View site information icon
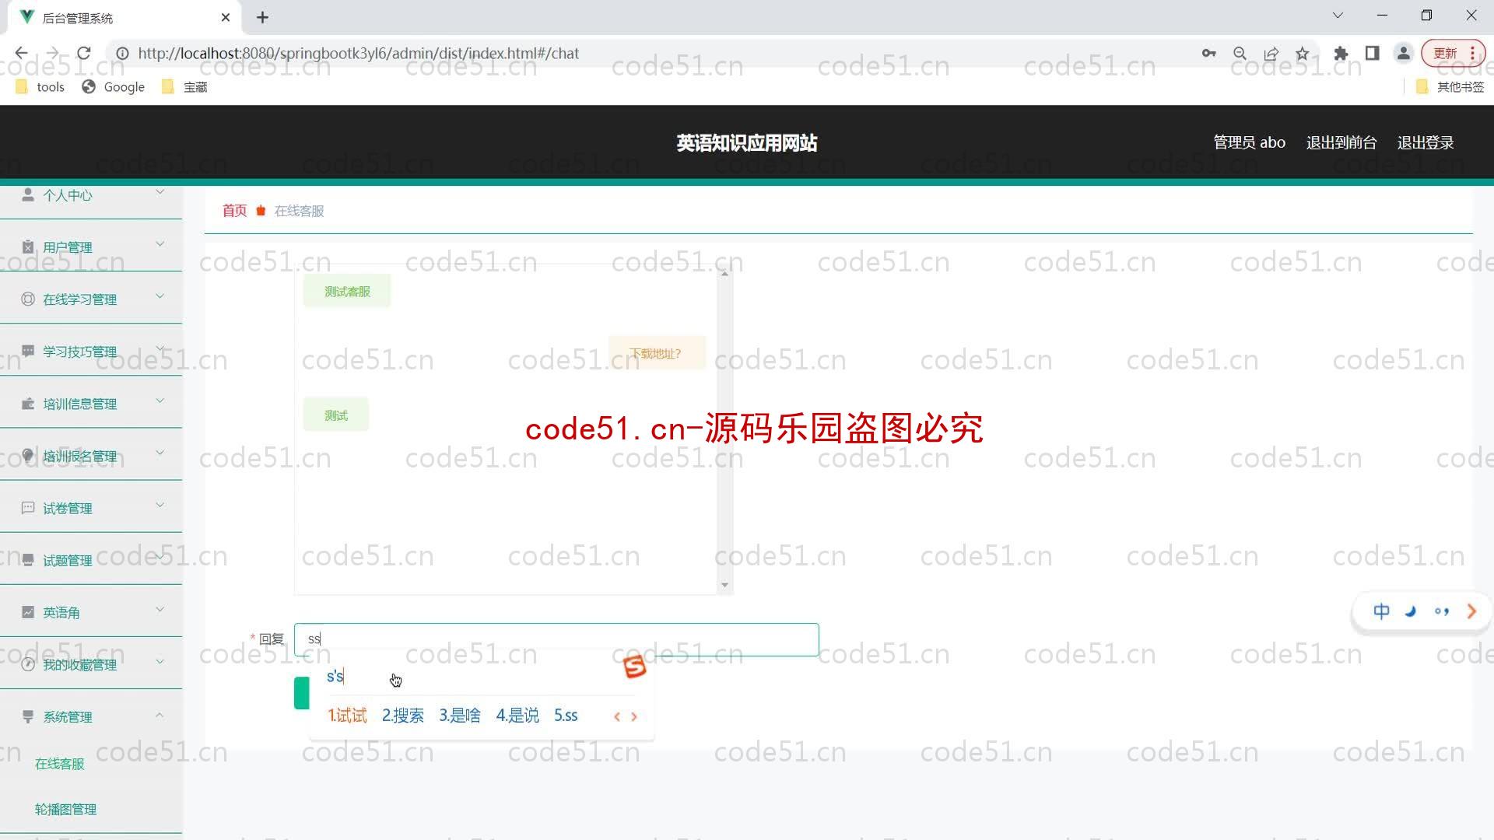 (x=122, y=53)
